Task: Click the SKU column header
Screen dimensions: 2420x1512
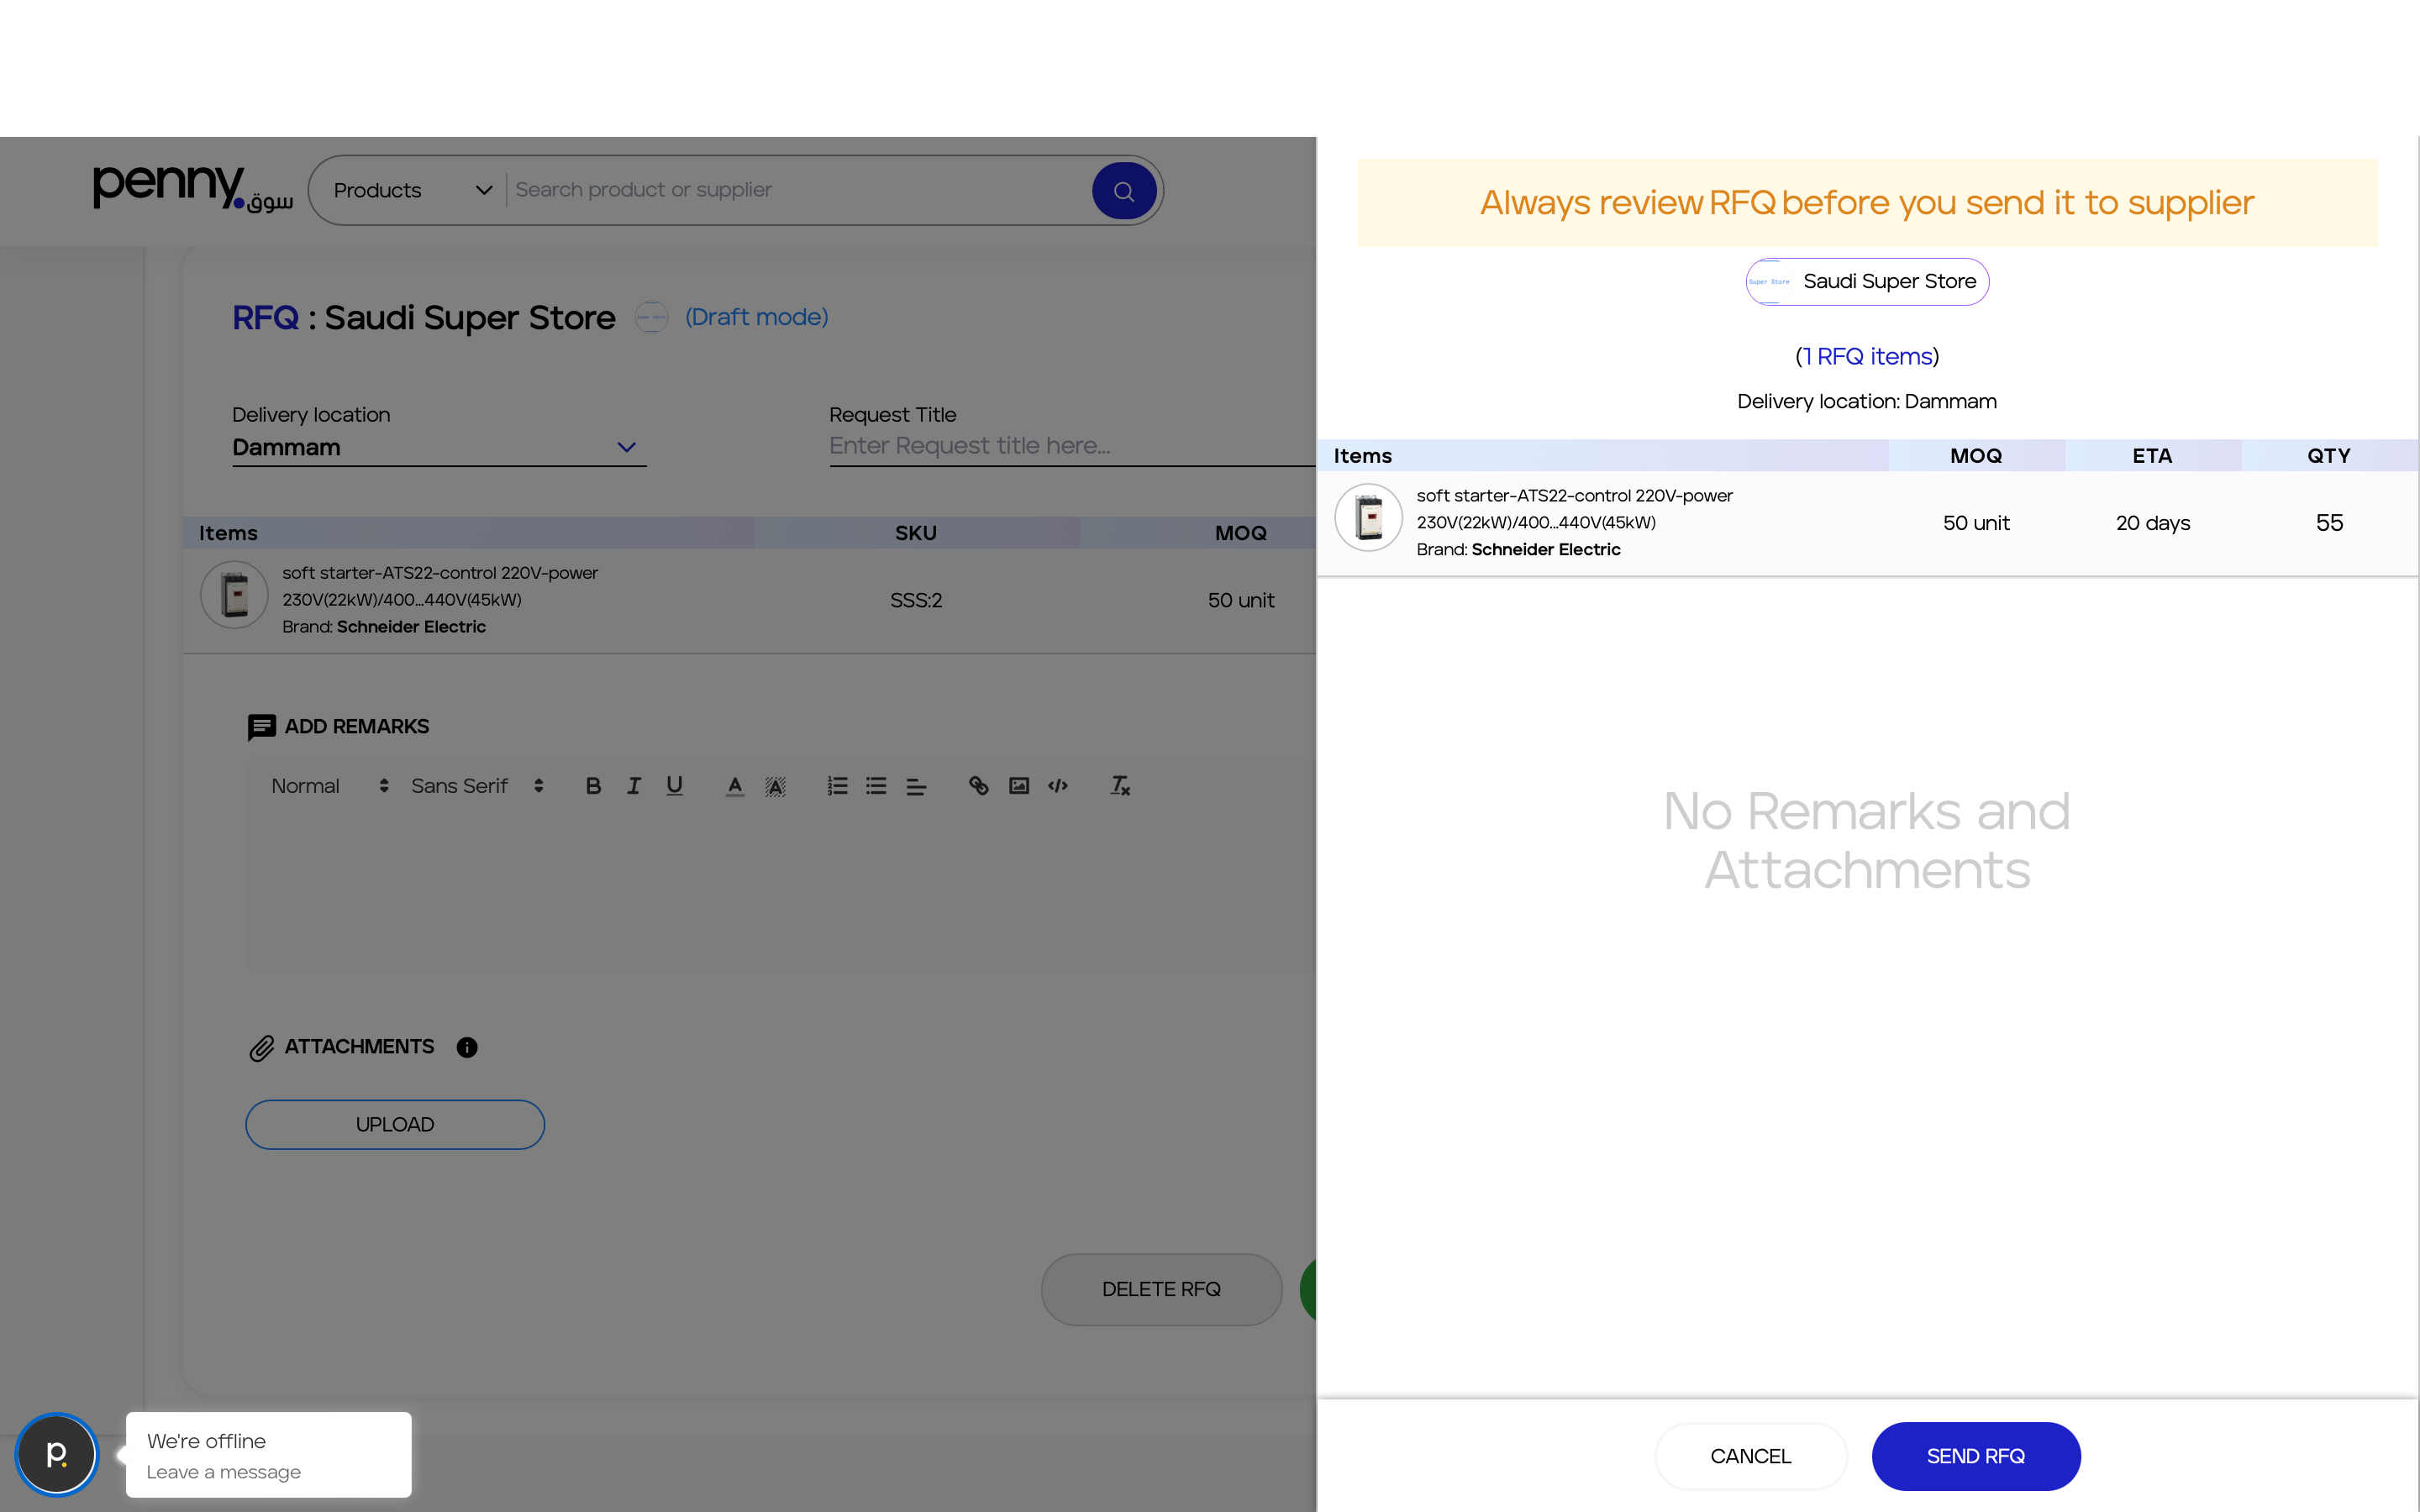Action: 916,533
